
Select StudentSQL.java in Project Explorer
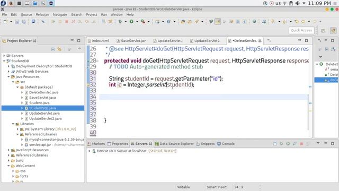(x=43, y=108)
